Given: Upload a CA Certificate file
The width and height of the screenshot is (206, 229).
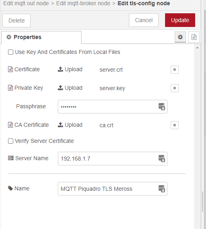Looking at the screenshot, I should [x=70, y=125].
